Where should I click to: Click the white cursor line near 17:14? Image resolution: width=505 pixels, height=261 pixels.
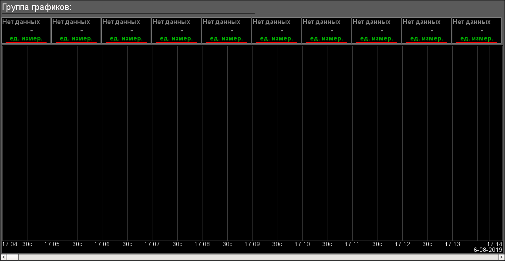[489, 144]
